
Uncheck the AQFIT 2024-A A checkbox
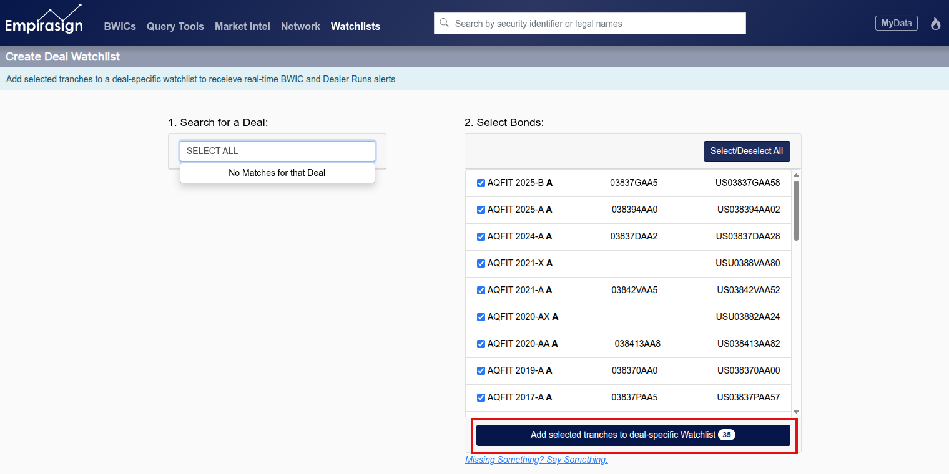[x=481, y=237]
